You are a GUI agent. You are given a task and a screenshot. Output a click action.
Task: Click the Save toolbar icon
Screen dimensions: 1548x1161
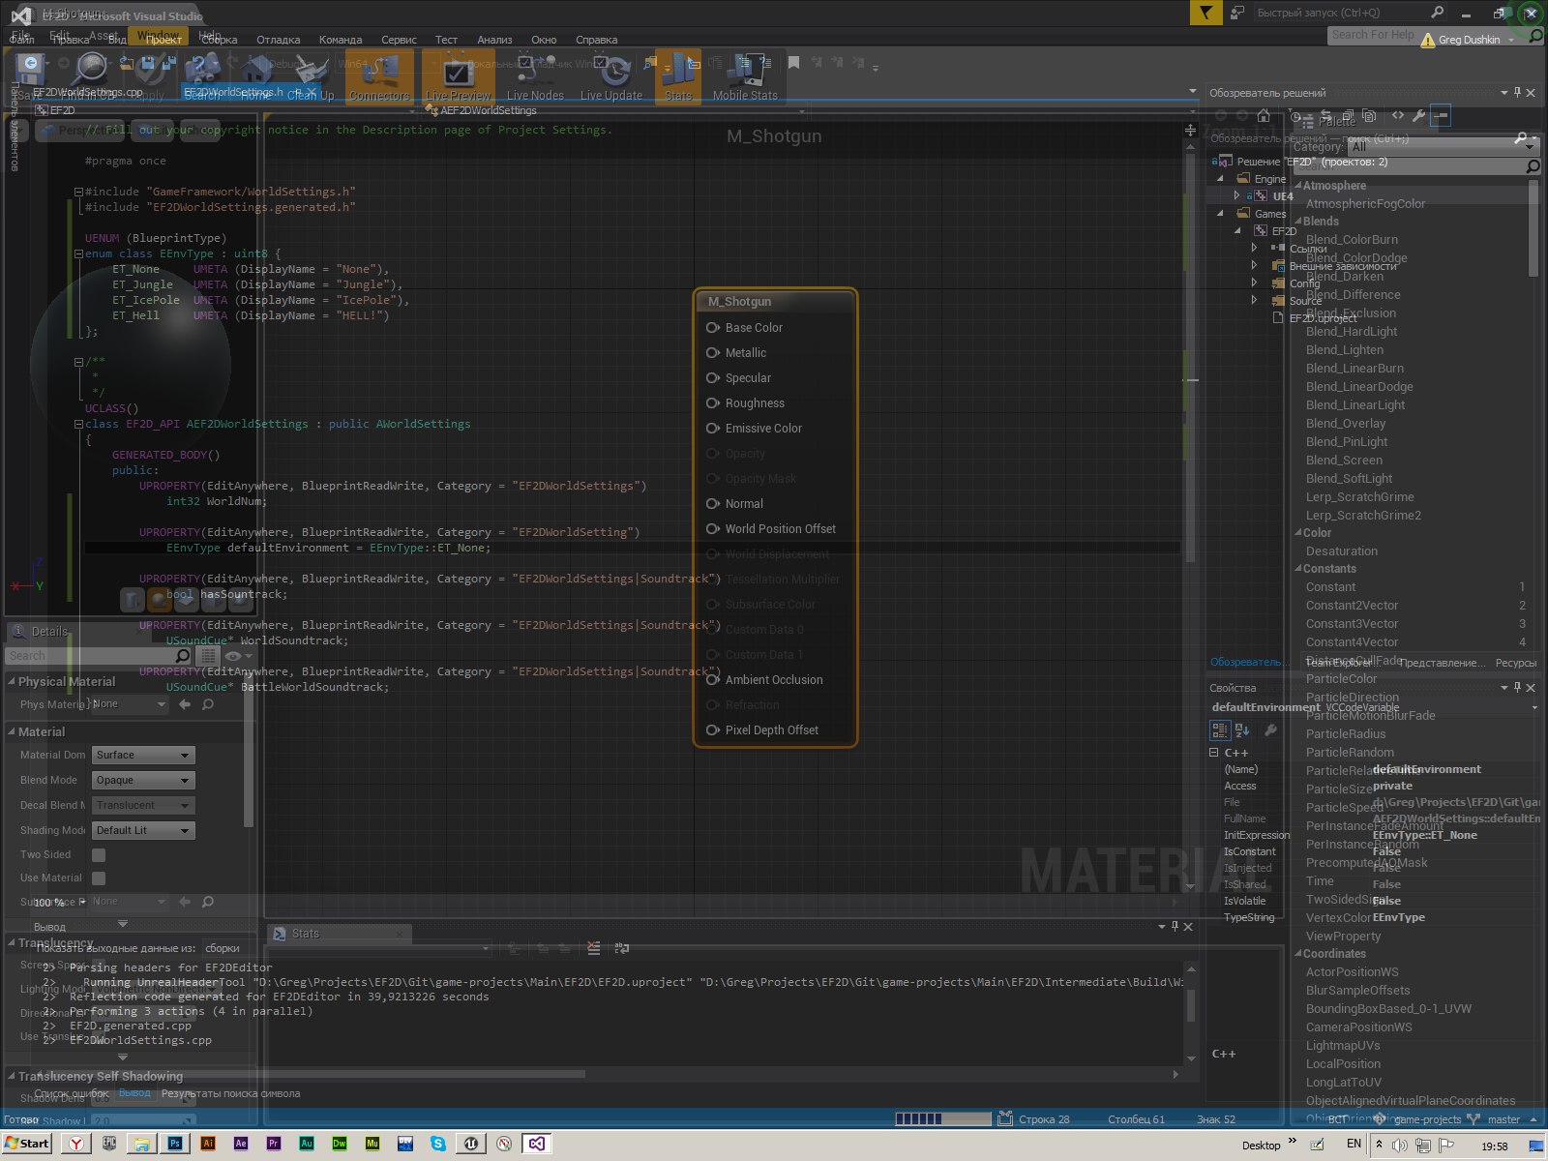coord(30,70)
